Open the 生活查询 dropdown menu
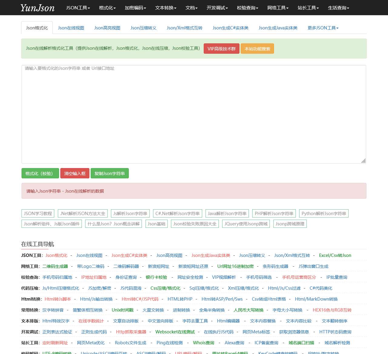Screen dimensions: 388x354 click(338, 8)
